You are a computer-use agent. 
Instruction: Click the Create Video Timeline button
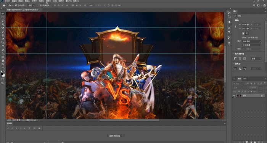[114, 136]
